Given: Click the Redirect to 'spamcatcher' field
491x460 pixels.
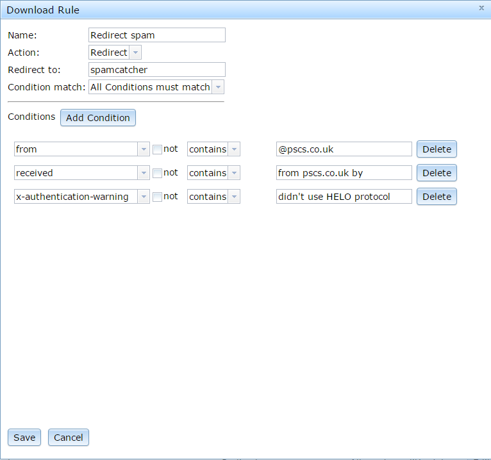Looking at the screenshot, I should [x=157, y=69].
